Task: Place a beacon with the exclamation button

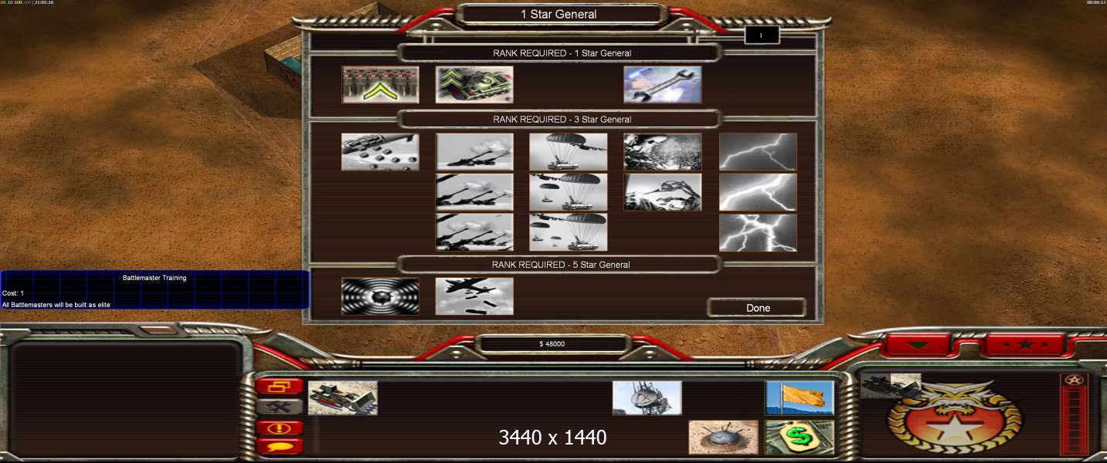Action: click(279, 427)
